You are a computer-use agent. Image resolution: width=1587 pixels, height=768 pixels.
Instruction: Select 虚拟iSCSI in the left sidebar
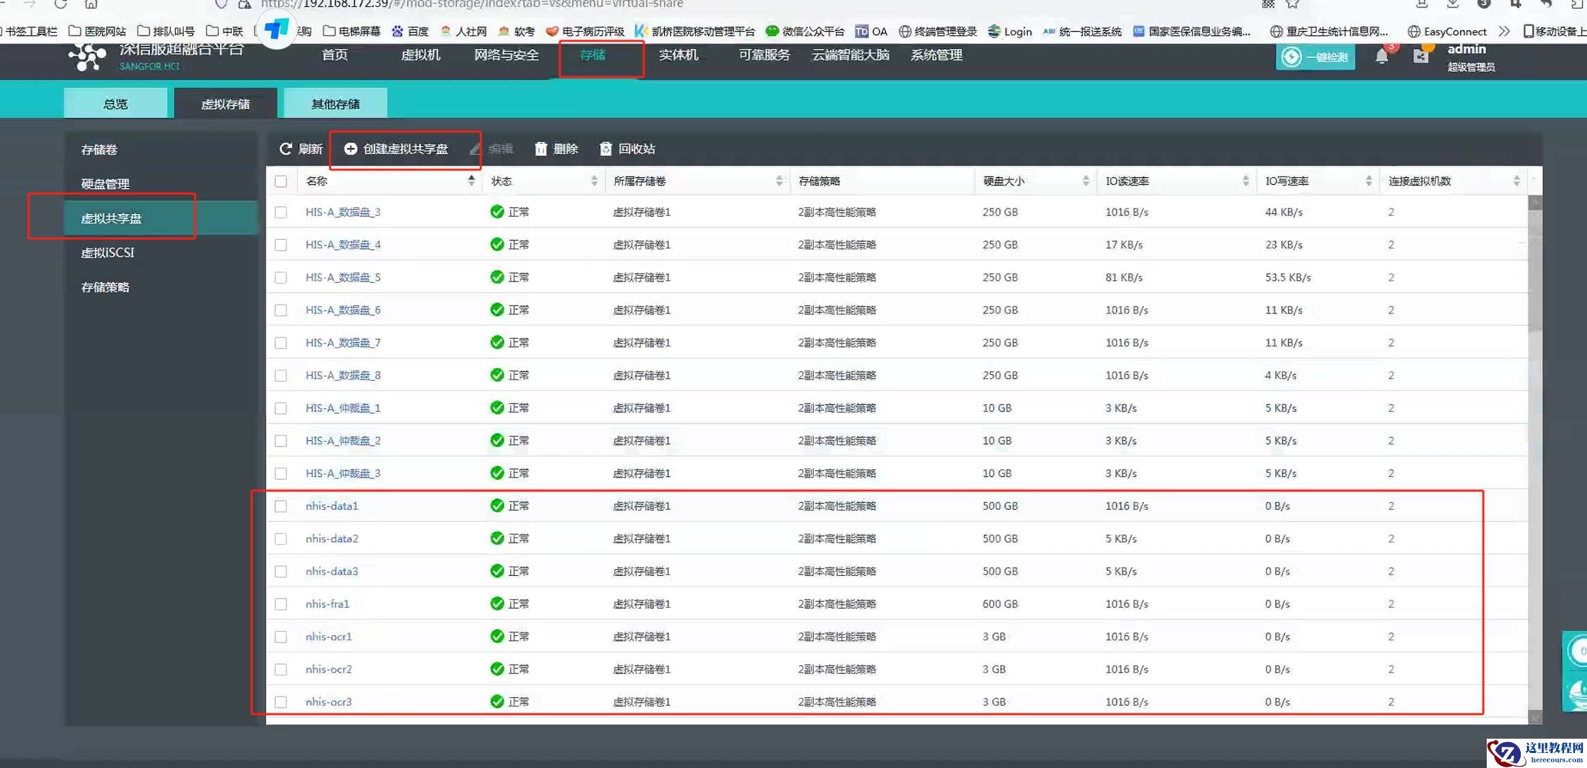click(x=108, y=253)
